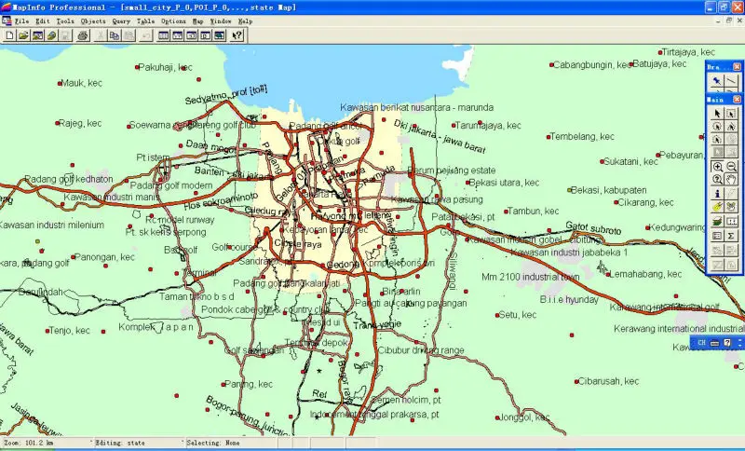This screenshot has height=451, width=745.
Task: Open the File menu
Action: tap(21, 20)
